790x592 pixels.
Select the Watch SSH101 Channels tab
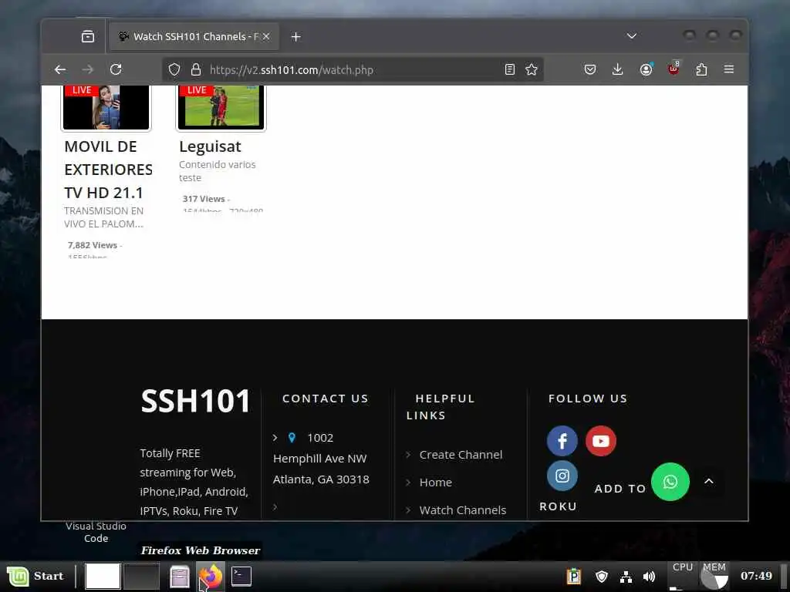194,36
